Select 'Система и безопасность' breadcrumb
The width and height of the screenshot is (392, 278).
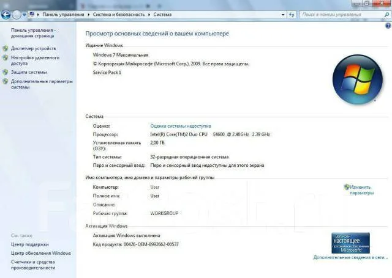tap(119, 15)
